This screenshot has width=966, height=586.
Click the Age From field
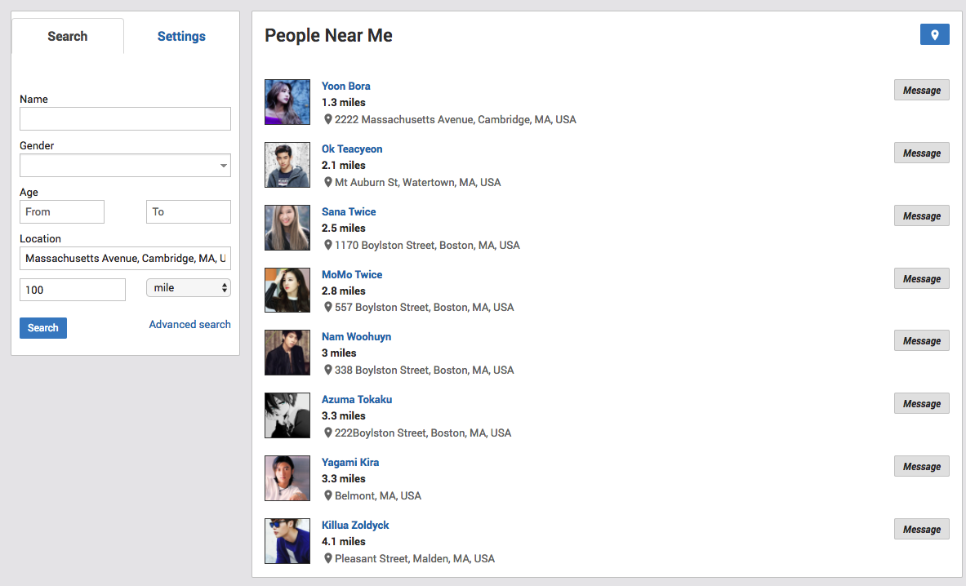pos(61,211)
